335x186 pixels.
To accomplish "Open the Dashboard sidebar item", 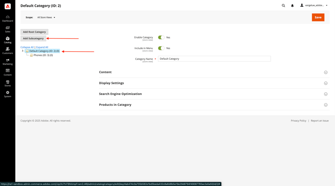I will [8, 19].
